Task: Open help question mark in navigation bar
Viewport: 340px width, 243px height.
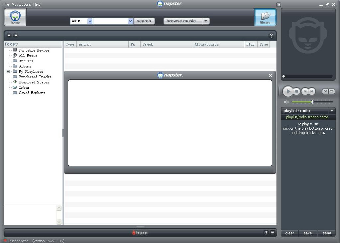Action: [x=271, y=36]
